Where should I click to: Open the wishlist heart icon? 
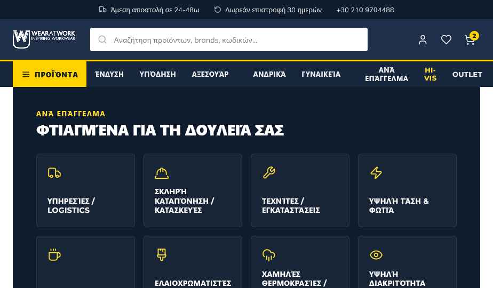pyautogui.click(x=446, y=39)
